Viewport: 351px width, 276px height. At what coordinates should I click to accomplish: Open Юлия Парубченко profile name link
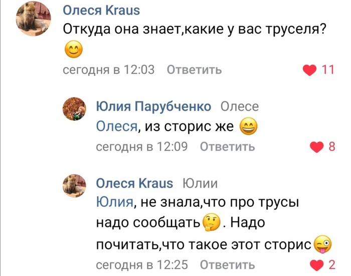click(153, 106)
